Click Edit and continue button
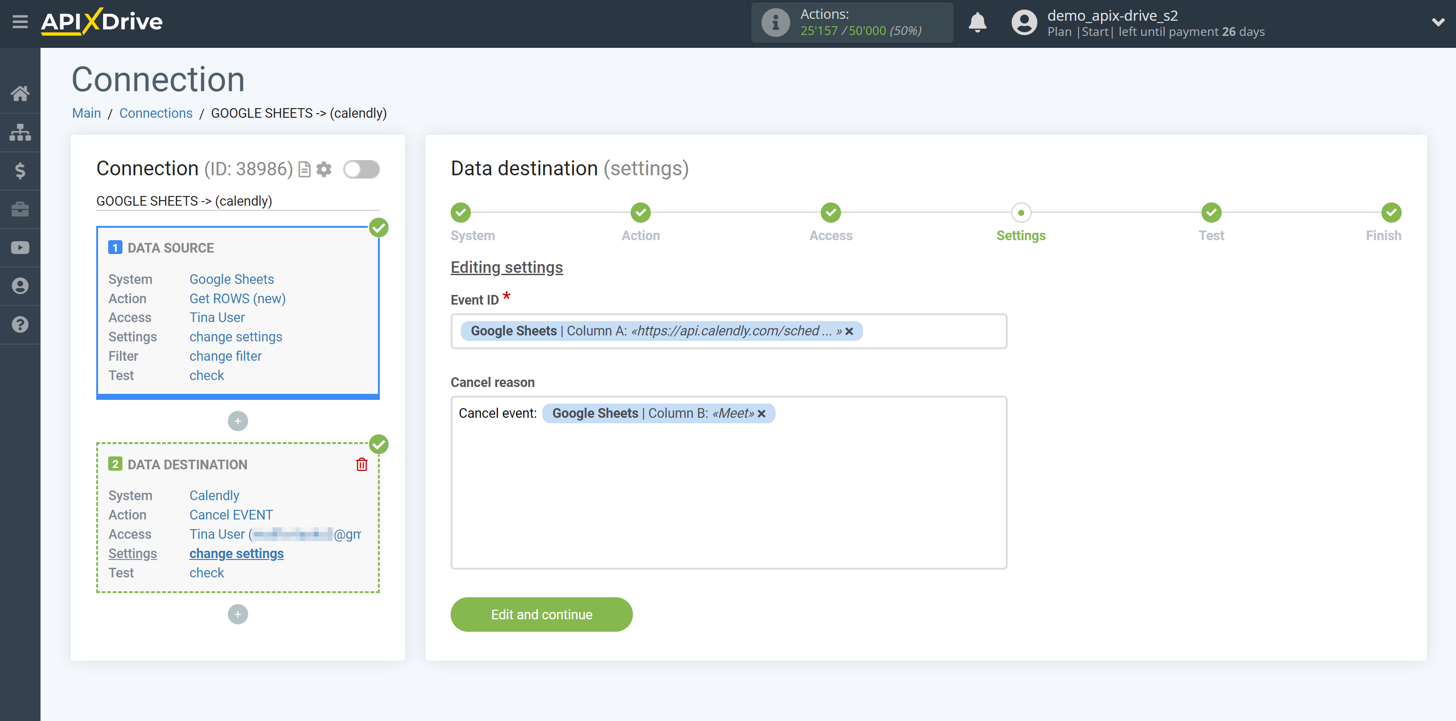The height and width of the screenshot is (721, 1456). [x=541, y=613]
